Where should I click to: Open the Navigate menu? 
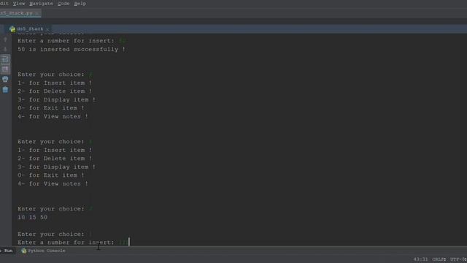click(41, 4)
